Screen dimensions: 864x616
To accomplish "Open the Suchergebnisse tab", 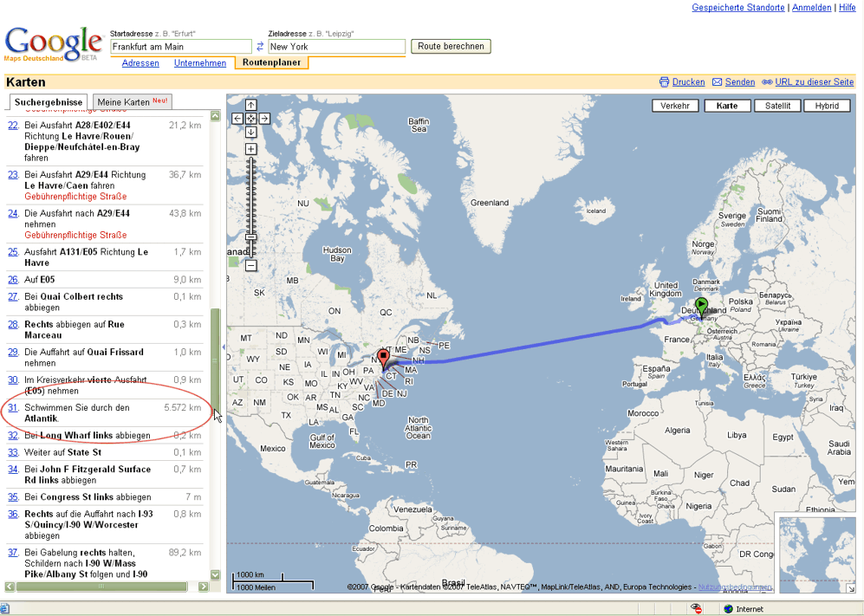I will point(49,102).
